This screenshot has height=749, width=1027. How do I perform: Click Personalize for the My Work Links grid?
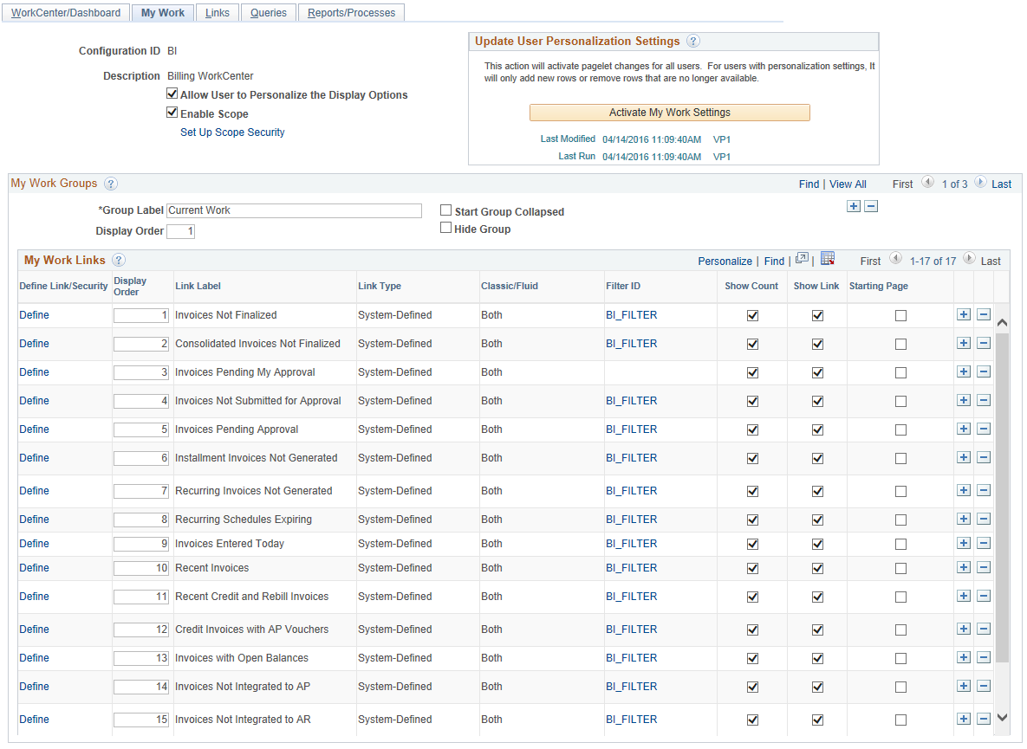click(x=725, y=260)
